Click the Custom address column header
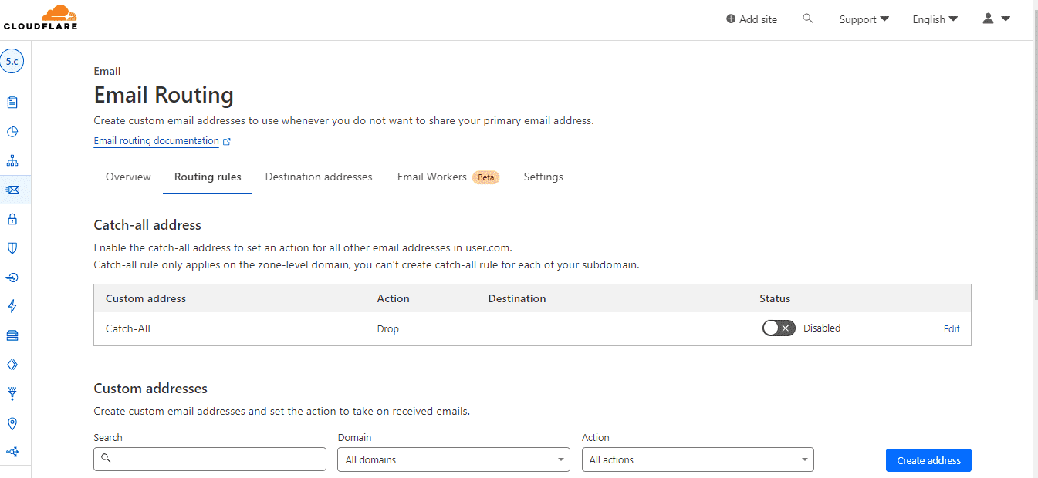Viewport: 1038px width, 478px height. pos(146,298)
